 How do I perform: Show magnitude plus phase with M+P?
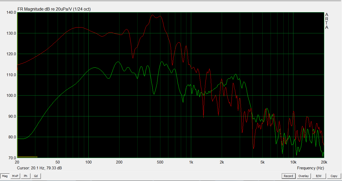coord(15,176)
